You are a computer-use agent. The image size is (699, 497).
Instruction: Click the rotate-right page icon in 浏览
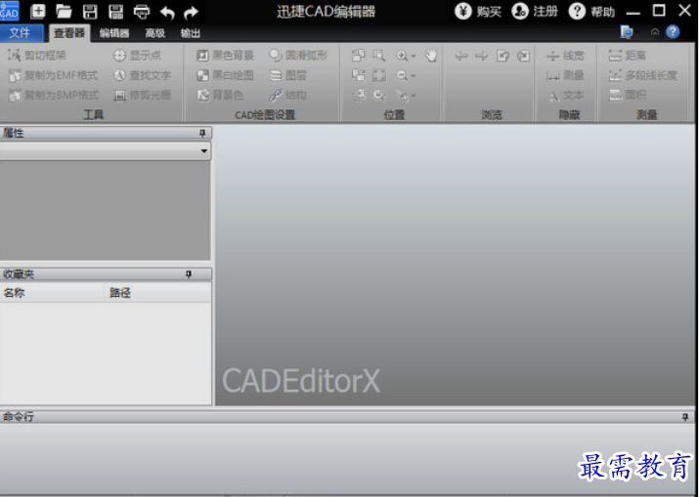coord(523,56)
